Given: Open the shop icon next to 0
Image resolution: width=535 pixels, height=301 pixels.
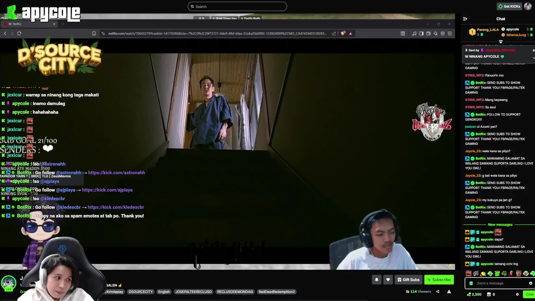Looking at the screenshot, I should tap(489, 294).
